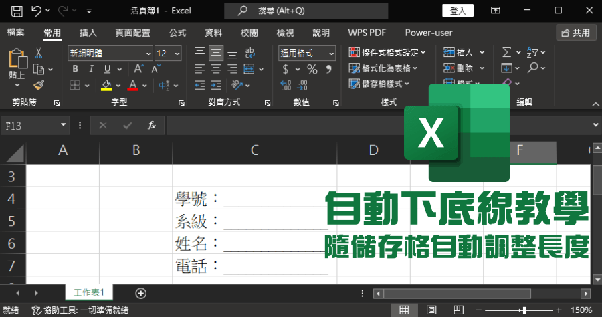Switch to the 檢視 tab
This screenshot has height=317, width=602.
pos(285,33)
